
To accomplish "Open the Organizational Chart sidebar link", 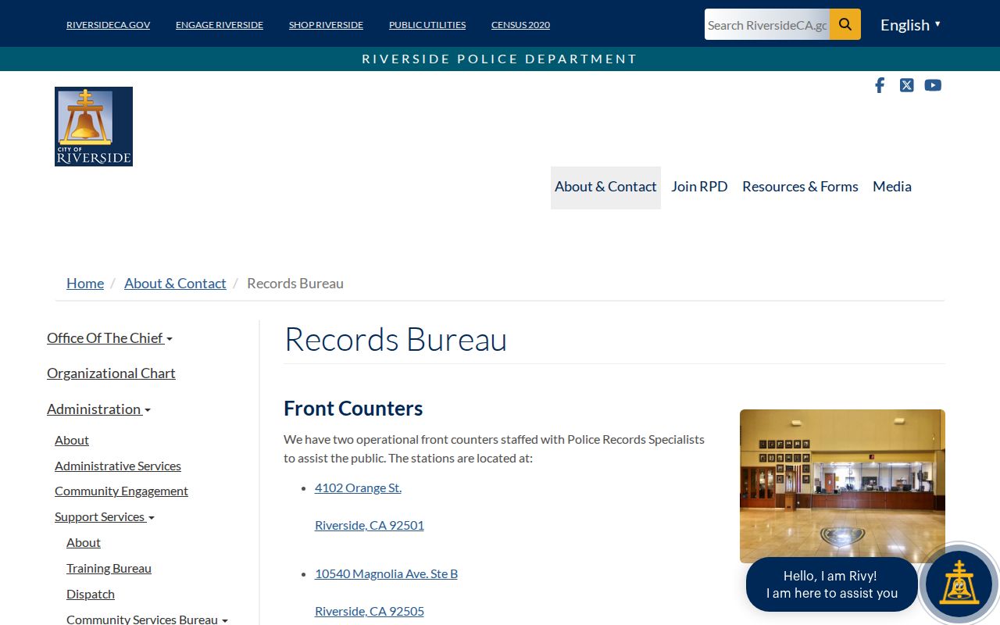I will [111, 373].
